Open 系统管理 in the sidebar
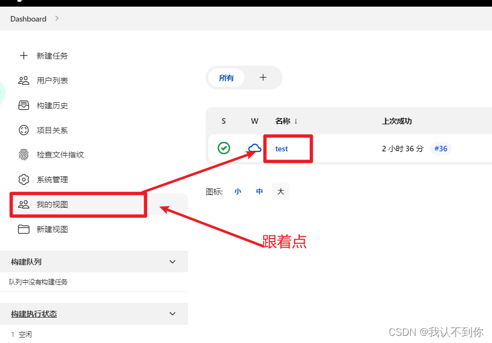The width and height of the screenshot is (492, 343). [x=52, y=180]
